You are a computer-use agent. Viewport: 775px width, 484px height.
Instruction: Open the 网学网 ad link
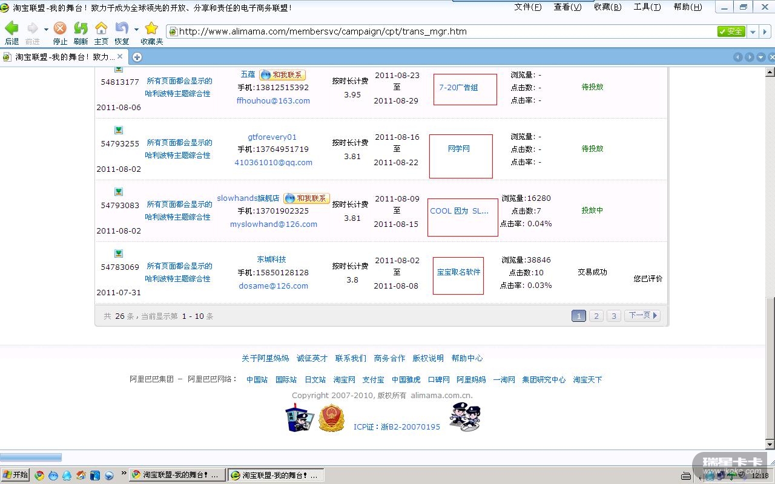(x=459, y=149)
